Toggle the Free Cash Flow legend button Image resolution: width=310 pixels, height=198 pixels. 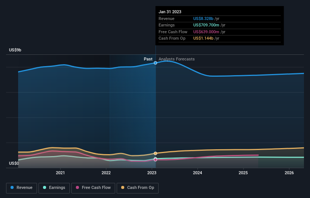tap(93, 188)
